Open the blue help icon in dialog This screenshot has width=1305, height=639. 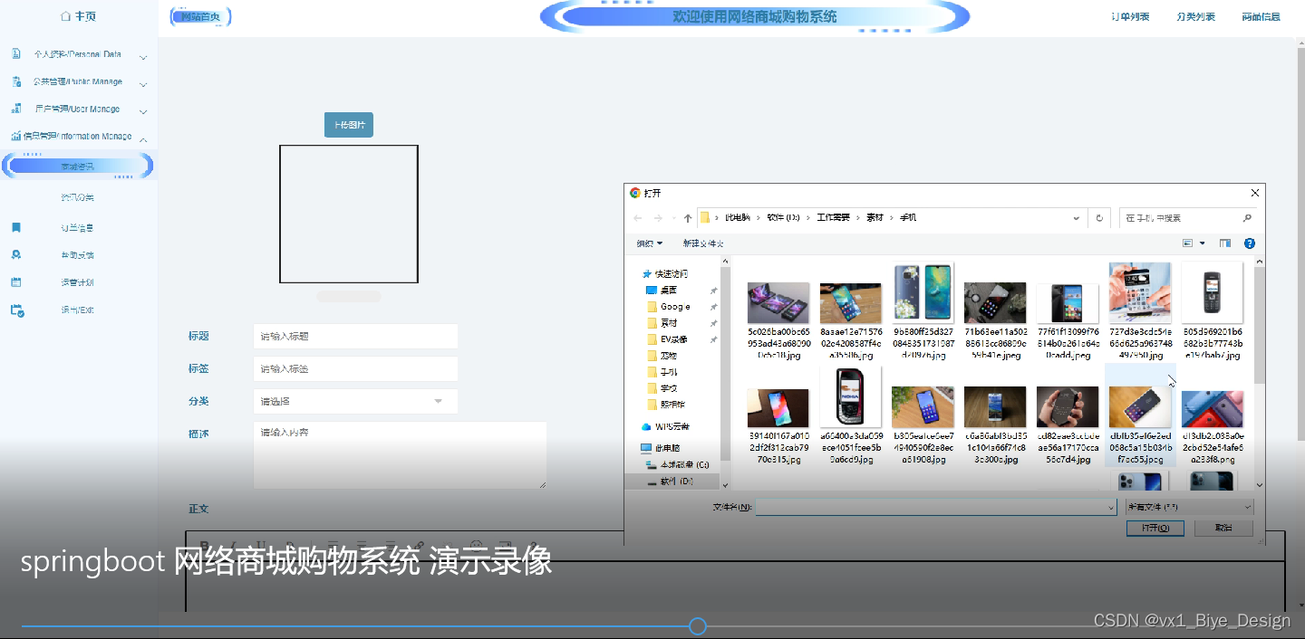tap(1250, 243)
